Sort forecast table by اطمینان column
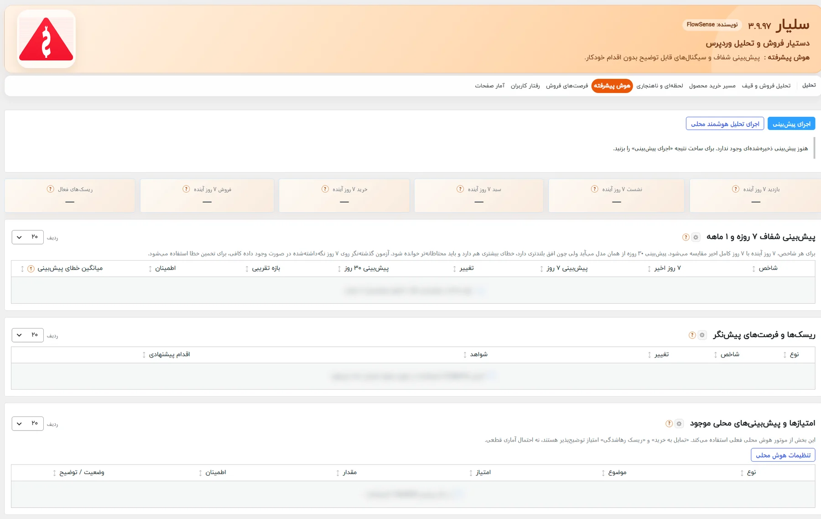The image size is (821, 519). point(150,268)
